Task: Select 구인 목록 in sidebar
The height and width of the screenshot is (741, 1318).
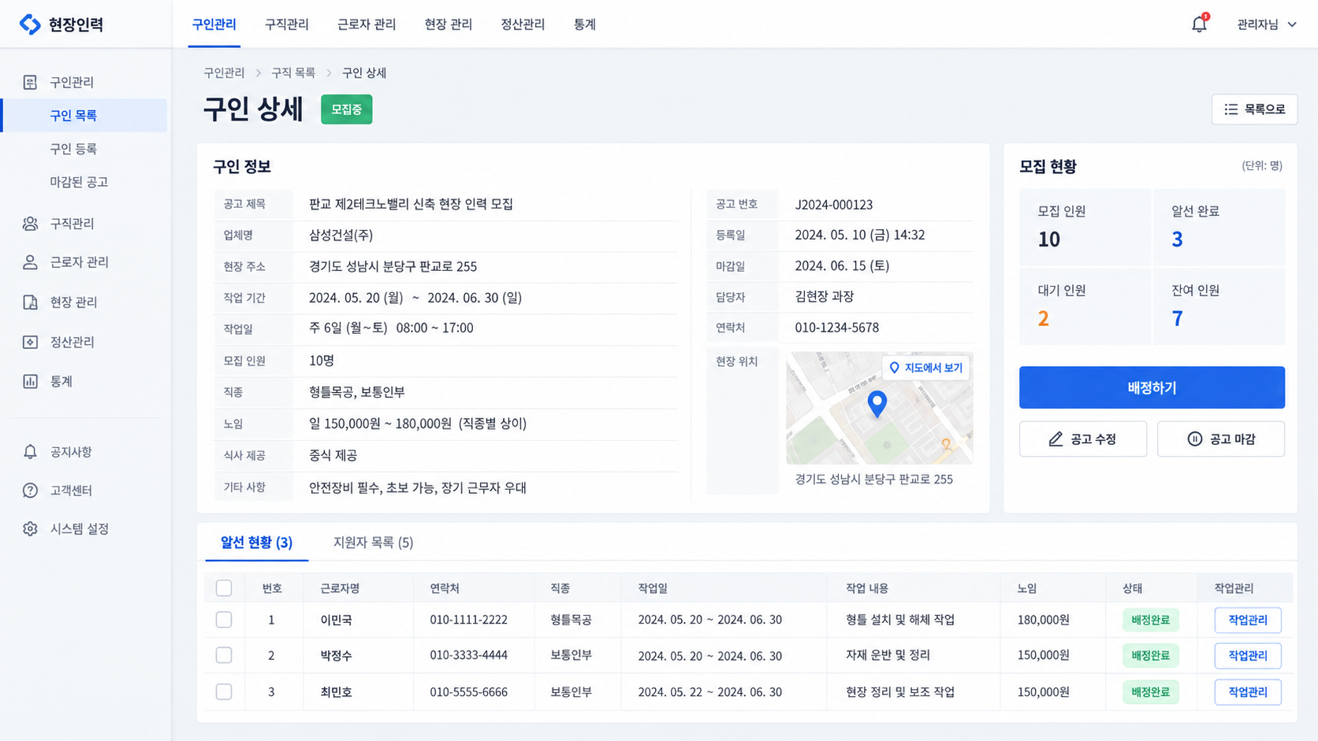Action: pos(84,116)
